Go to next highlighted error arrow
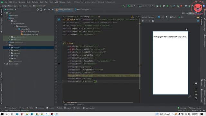Viewport: 206px width, 116px height. [x=139, y=17]
